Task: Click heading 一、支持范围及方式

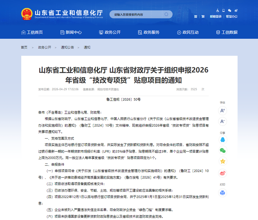Action: (x=59, y=139)
